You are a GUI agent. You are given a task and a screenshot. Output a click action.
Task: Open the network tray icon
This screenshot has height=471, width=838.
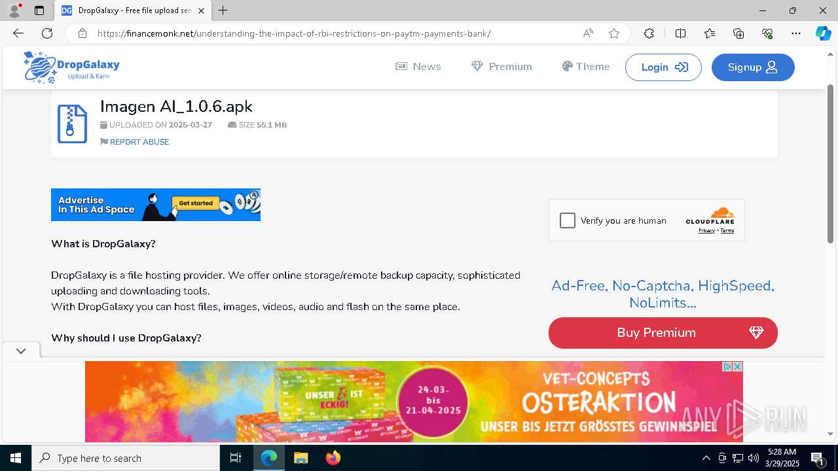[x=738, y=458]
